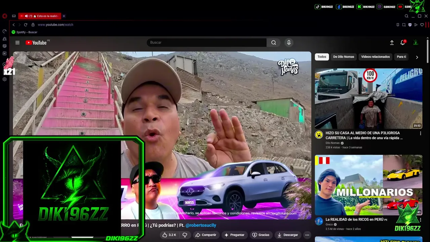Open options menu for RICOS en PERÚ video
This screenshot has width=430, height=242.
[x=420, y=220]
